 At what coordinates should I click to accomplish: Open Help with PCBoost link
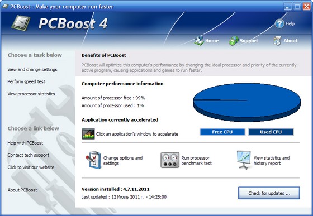click(x=25, y=143)
